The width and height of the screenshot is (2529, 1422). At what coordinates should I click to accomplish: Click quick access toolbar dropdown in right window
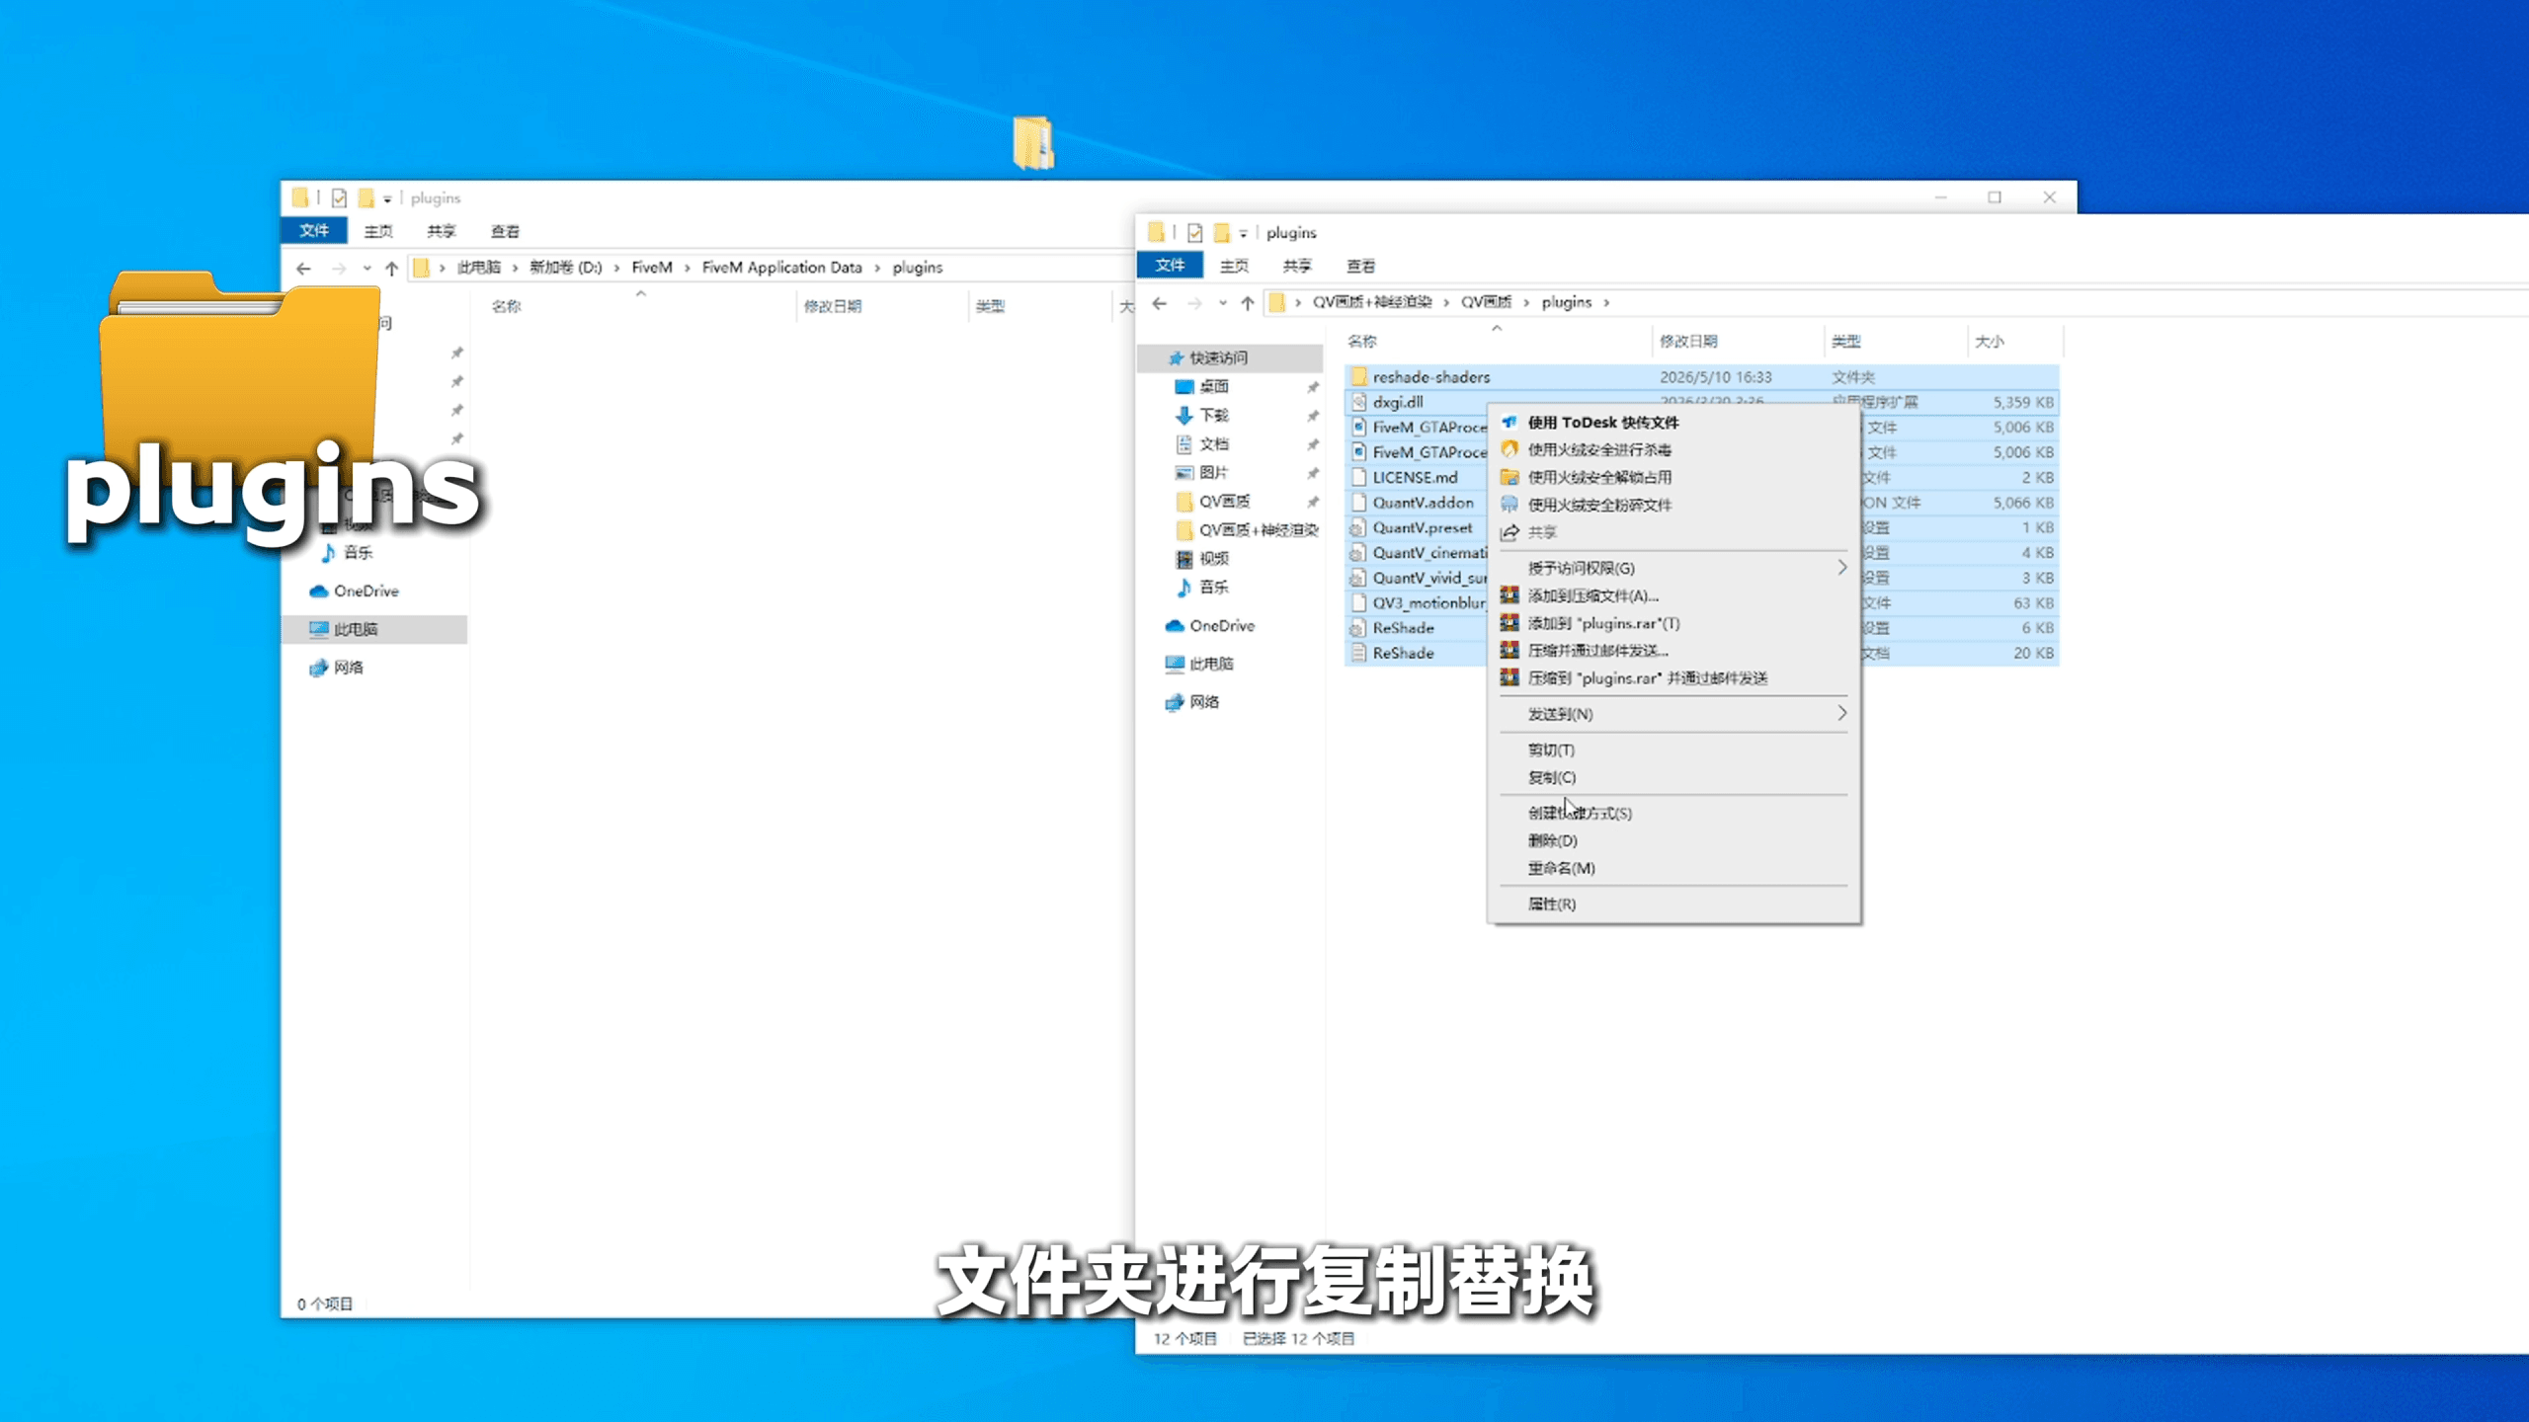(1243, 233)
